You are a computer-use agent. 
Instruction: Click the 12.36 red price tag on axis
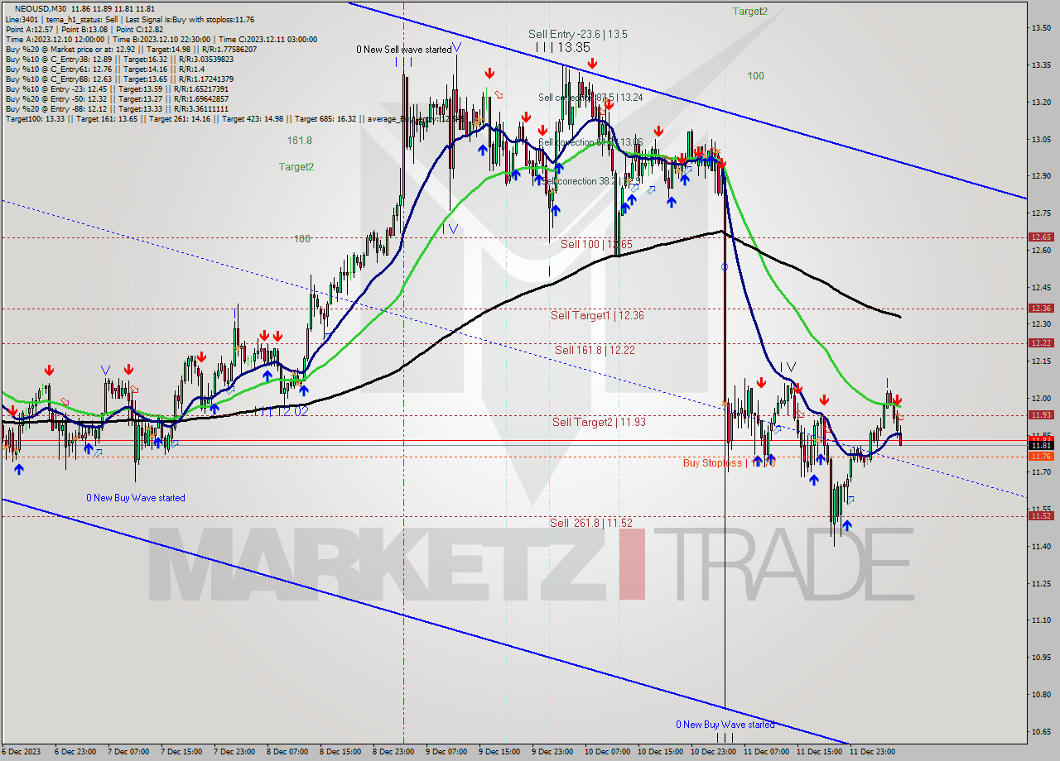pyautogui.click(x=1041, y=308)
